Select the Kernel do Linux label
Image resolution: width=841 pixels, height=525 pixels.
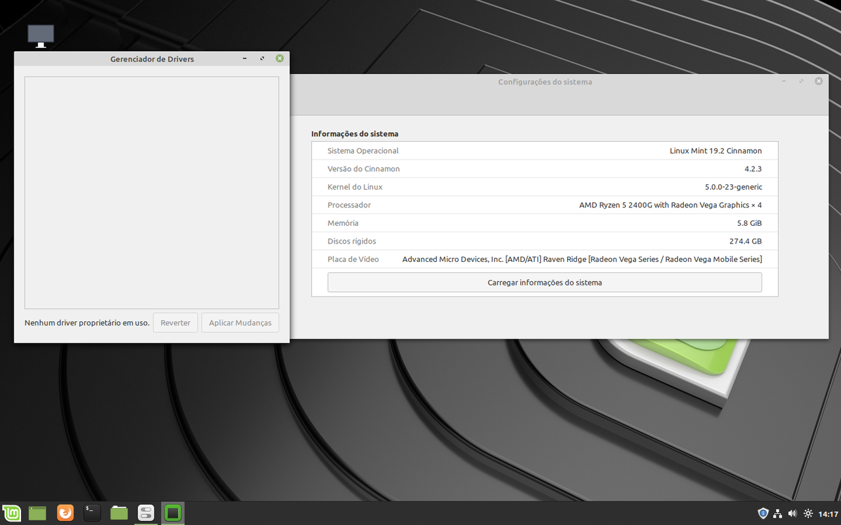[355, 187]
